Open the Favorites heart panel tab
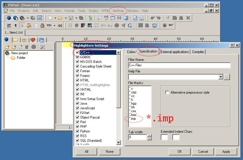This screenshot has height=160, width=243. (33, 40)
